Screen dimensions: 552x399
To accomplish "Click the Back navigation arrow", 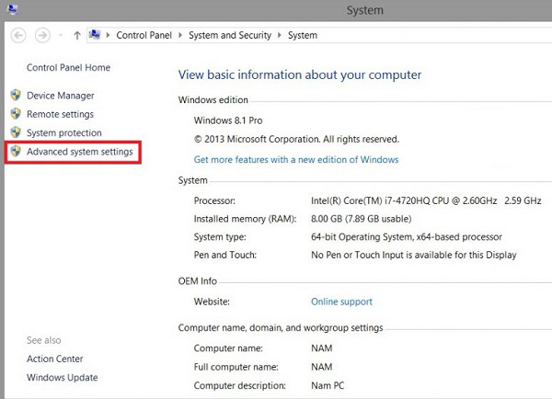I will [x=18, y=35].
